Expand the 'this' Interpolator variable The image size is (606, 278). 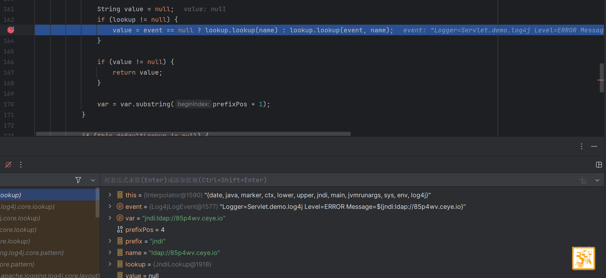[110, 195]
